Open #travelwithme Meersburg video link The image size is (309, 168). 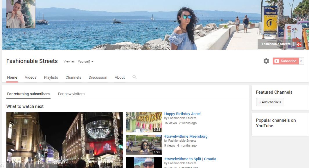pyautogui.click(x=186, y=136)
